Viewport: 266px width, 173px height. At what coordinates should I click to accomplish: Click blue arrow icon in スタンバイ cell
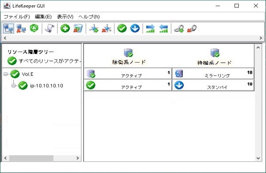pyautogui.click(x=179, y=85)
